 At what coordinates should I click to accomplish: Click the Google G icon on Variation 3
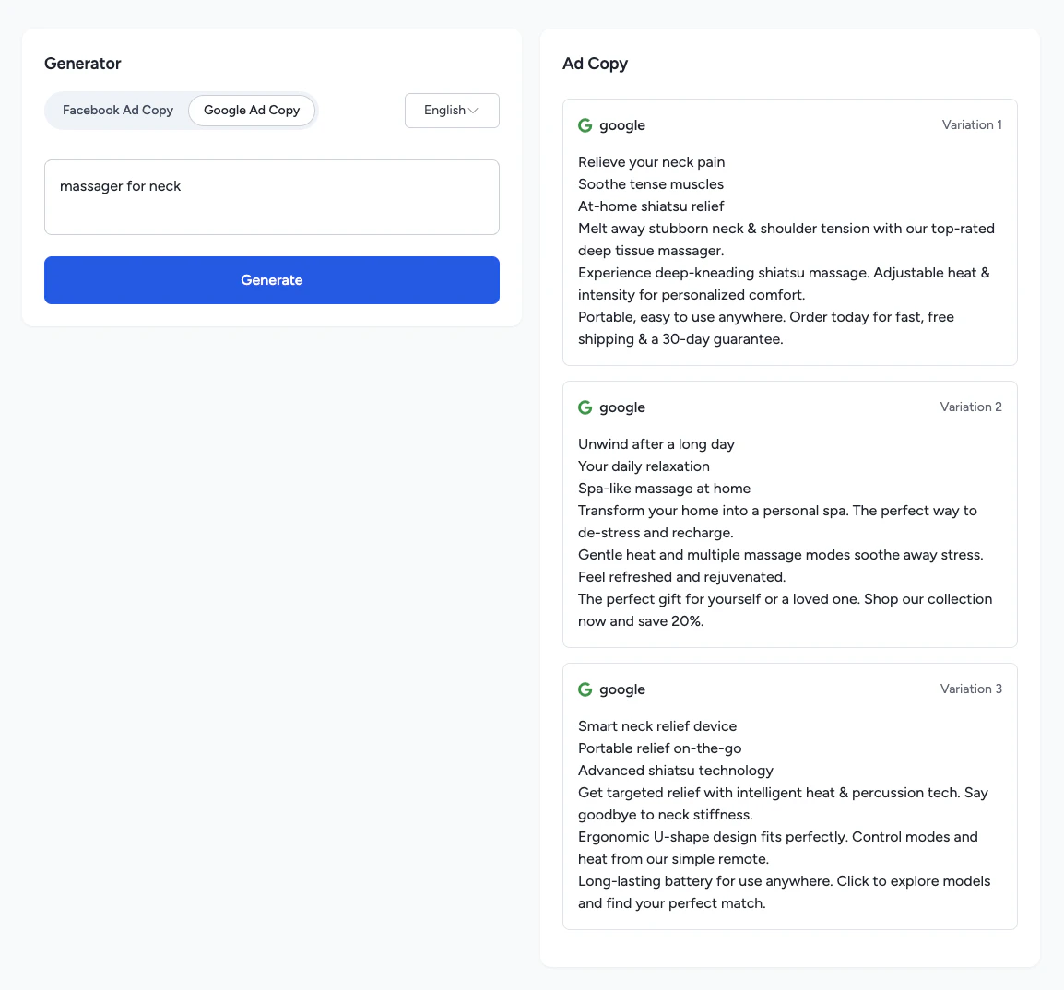585,689
